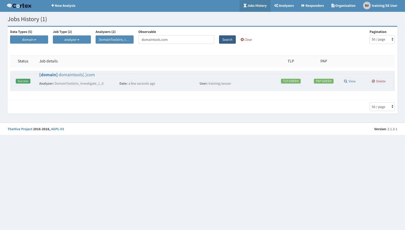Click the Cortex brain logo
Viewport: 405px width, 230px height.
click(x=19, y=6)
